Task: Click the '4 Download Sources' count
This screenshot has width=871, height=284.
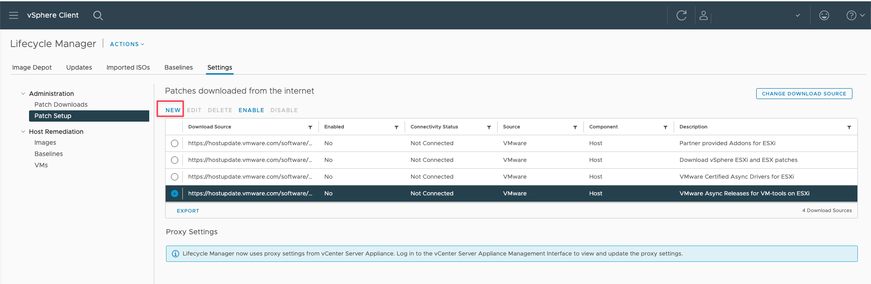Action: 827,211
